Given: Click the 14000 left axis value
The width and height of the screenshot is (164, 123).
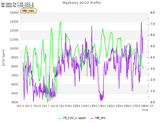Looking at the screenshot, I should pos(14,13).
